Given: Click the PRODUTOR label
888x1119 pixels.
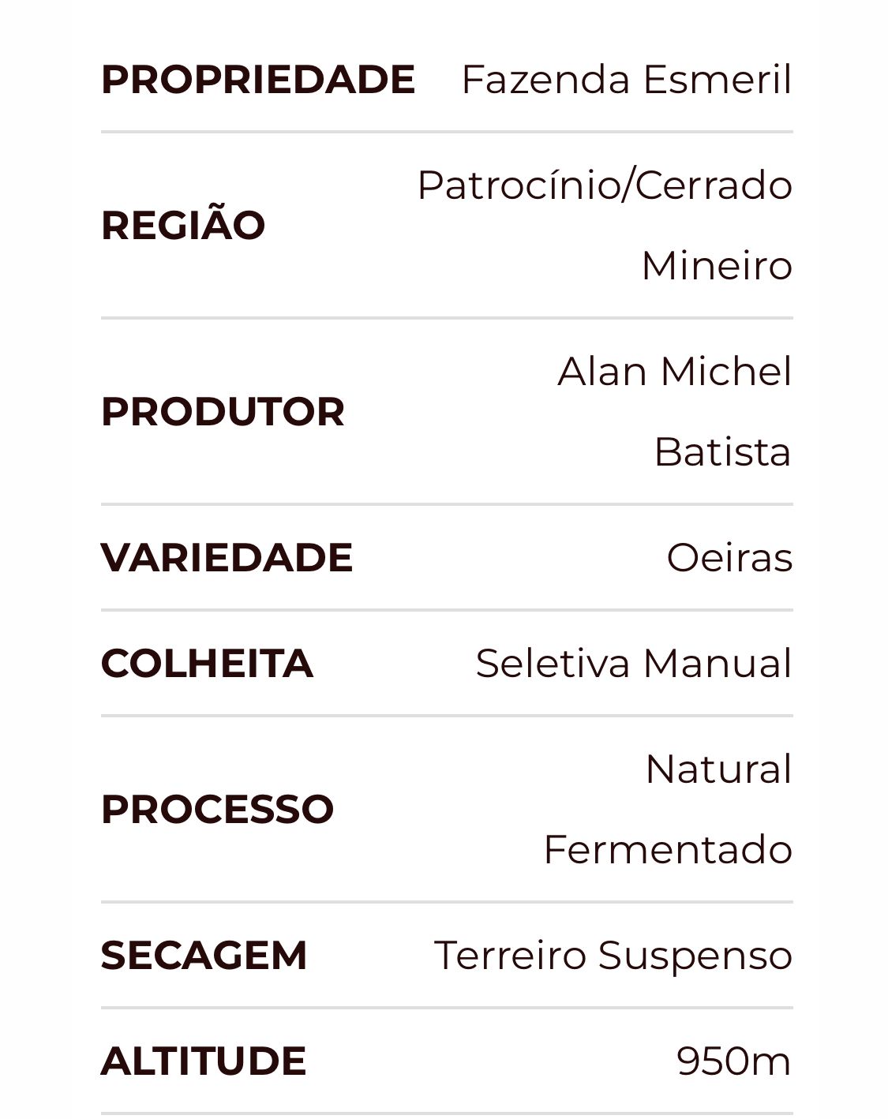Looking at the screenshot, I should tap(223, 411).
